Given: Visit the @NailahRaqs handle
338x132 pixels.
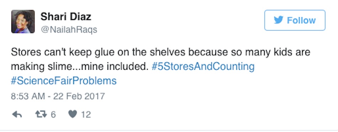Looking at the screenshot, I should pyautogui.click(x=69, y=30).
